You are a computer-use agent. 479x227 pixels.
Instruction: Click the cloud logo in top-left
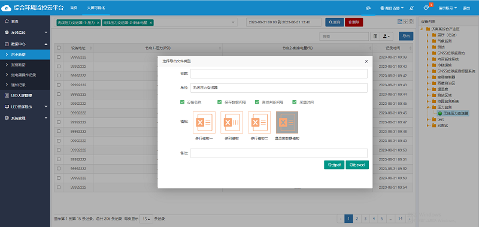point(6,8)
